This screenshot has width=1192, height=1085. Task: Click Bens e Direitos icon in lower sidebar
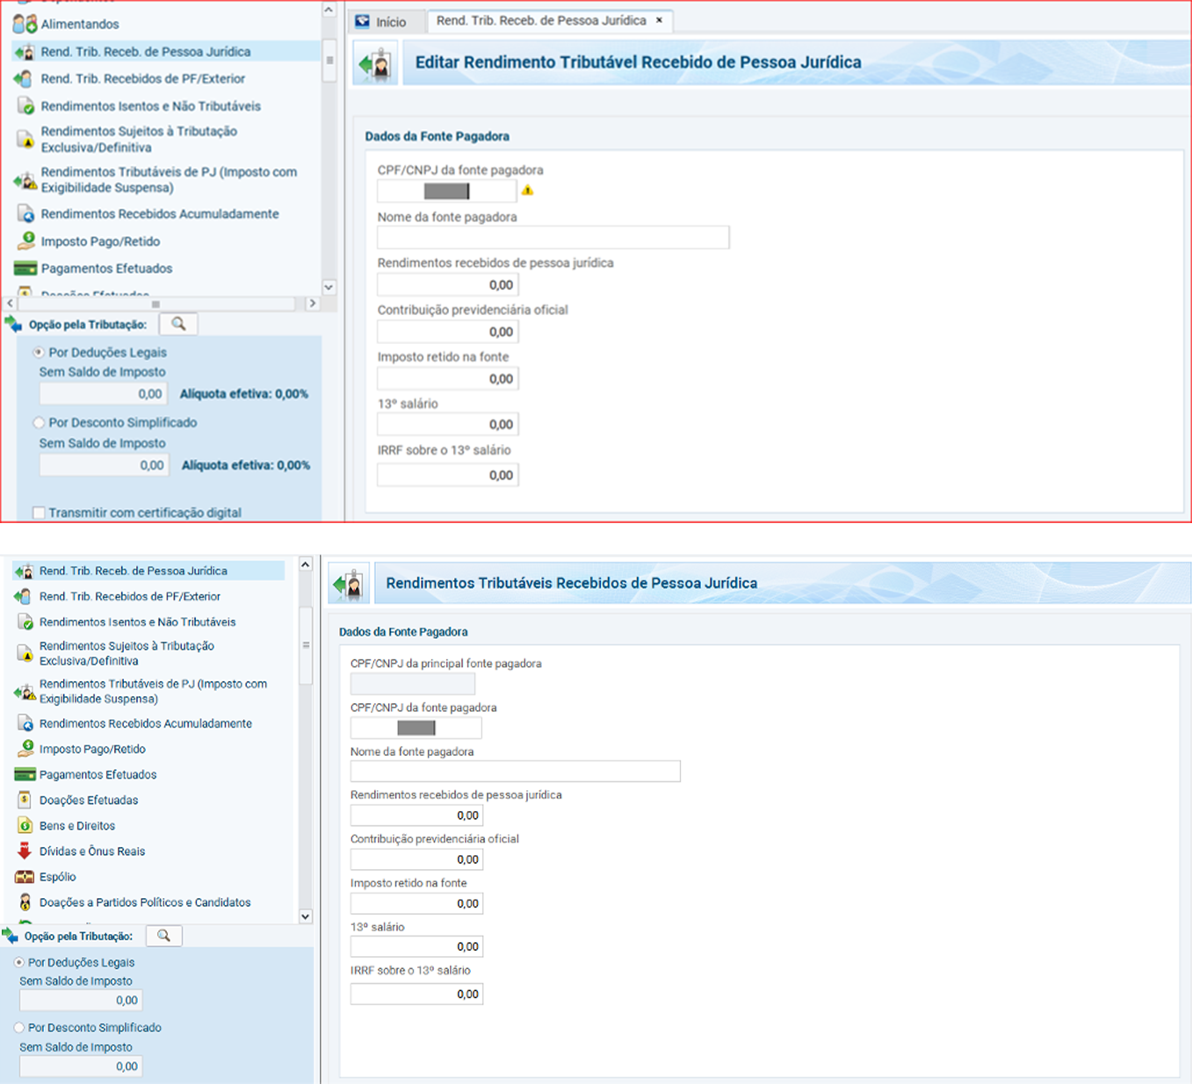click(x=25, y=826)
